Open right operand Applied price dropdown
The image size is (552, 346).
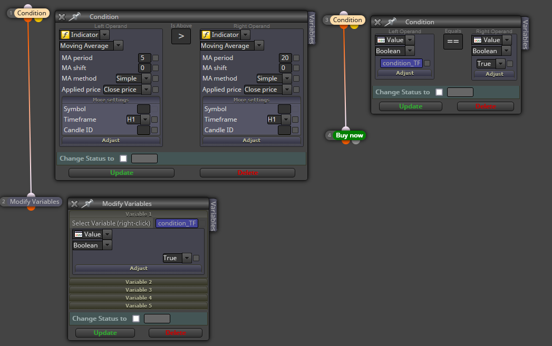[x=287, y=90]
